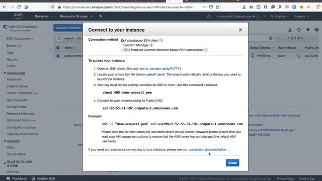Open the EC2 help question mark icon

pyautogui.click(x=316, y=30)
